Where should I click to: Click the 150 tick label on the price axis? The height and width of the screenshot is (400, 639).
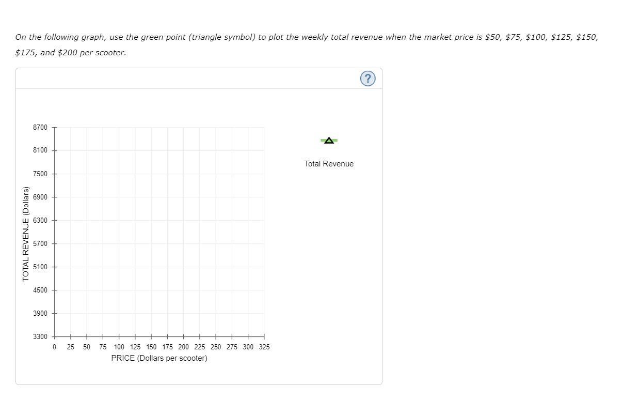(x=151, y=347)
